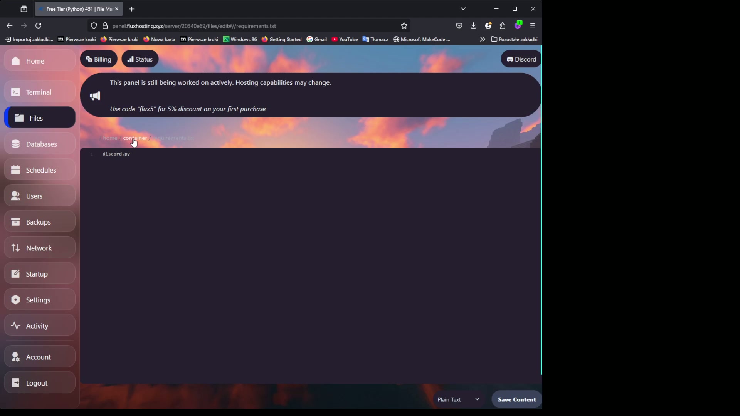
Task: Open the Terminal section
Action: pos(40,92)
